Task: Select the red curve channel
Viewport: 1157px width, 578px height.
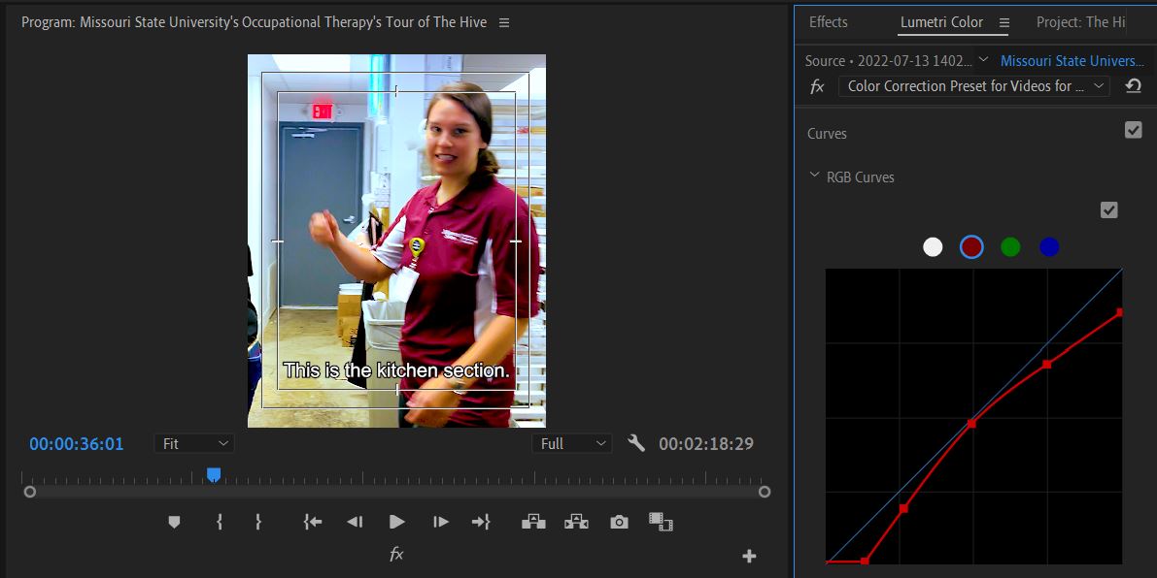Action: [971, 247]
